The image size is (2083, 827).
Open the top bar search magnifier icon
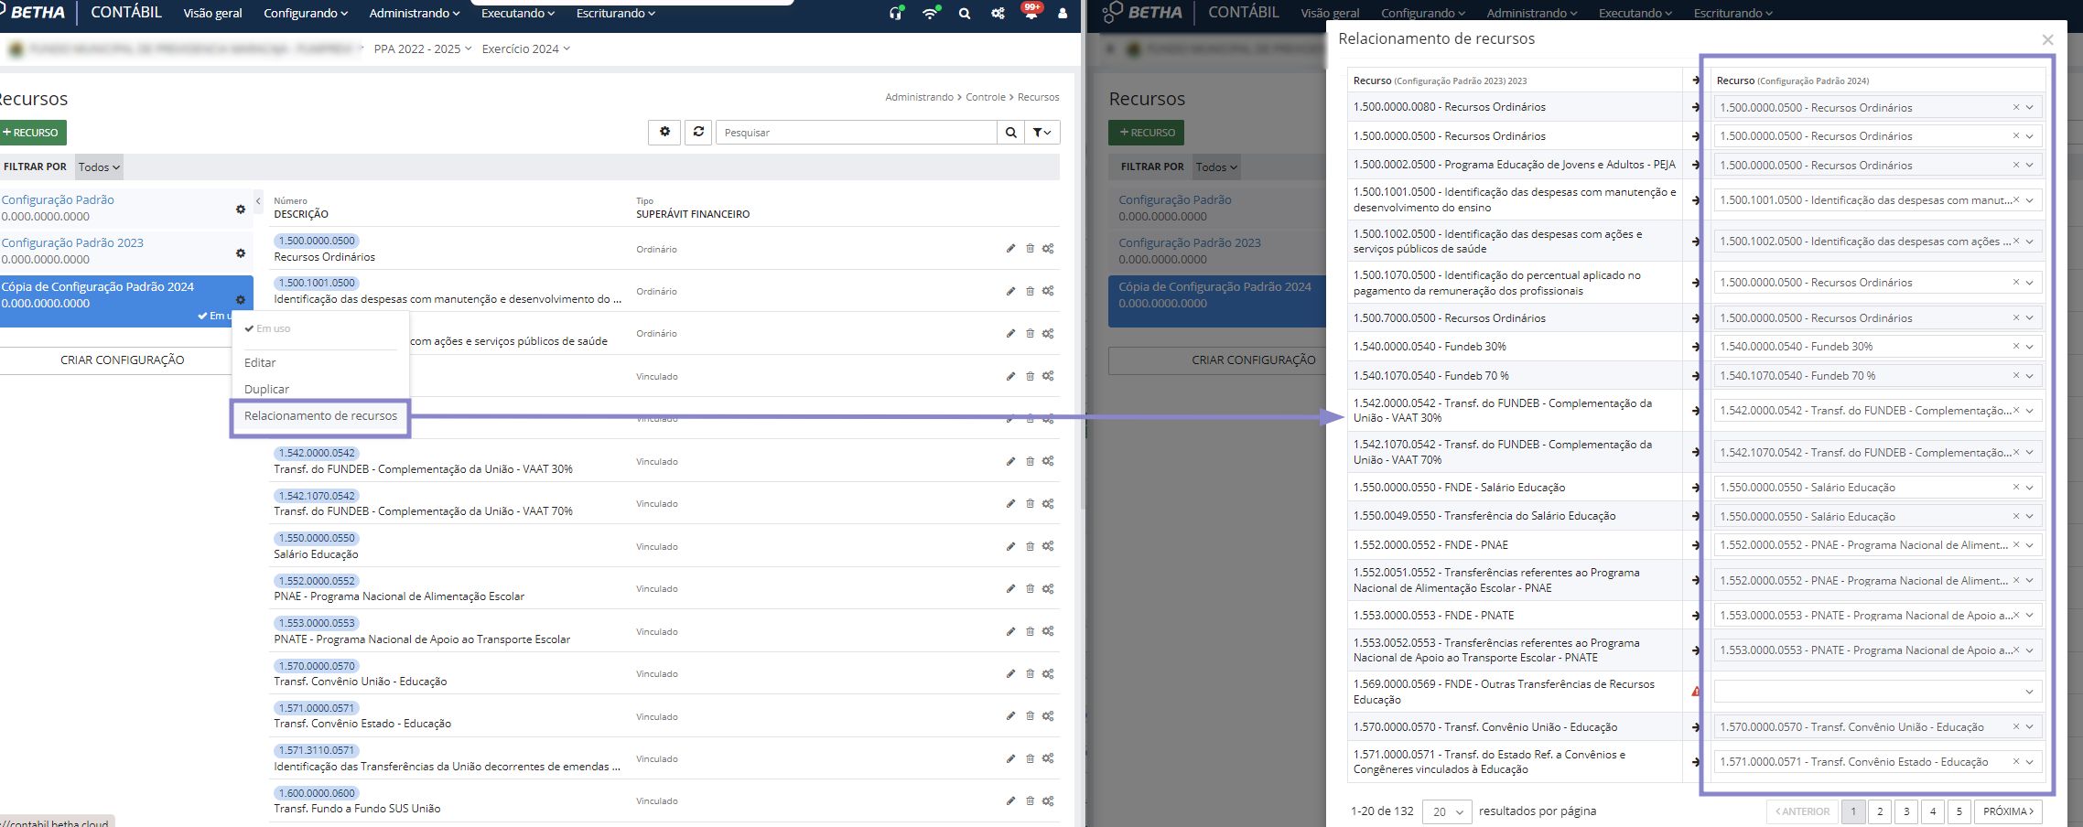click(x=964, y=14)
